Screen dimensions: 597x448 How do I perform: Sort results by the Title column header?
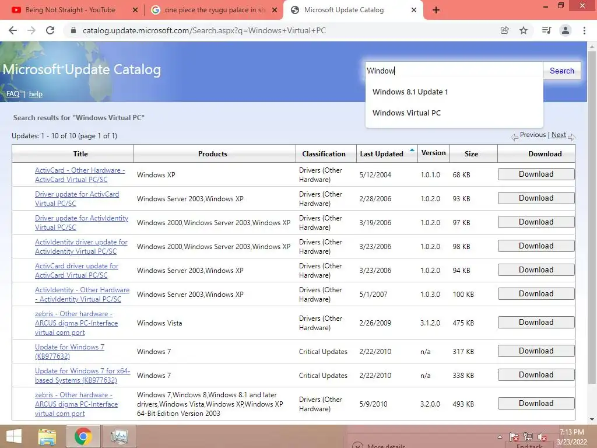[x=80, y=154]
